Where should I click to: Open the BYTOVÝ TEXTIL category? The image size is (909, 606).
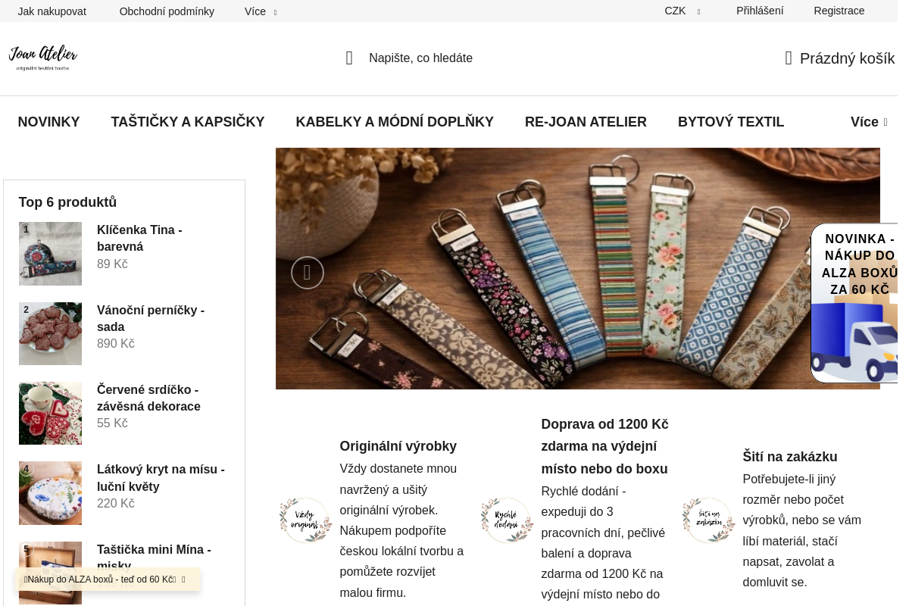731,122
